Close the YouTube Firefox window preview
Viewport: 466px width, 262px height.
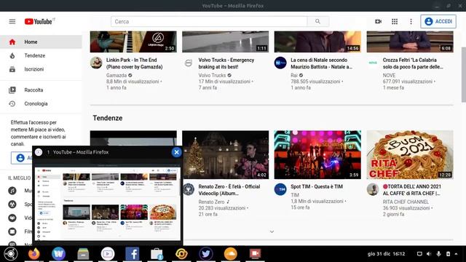176,152
